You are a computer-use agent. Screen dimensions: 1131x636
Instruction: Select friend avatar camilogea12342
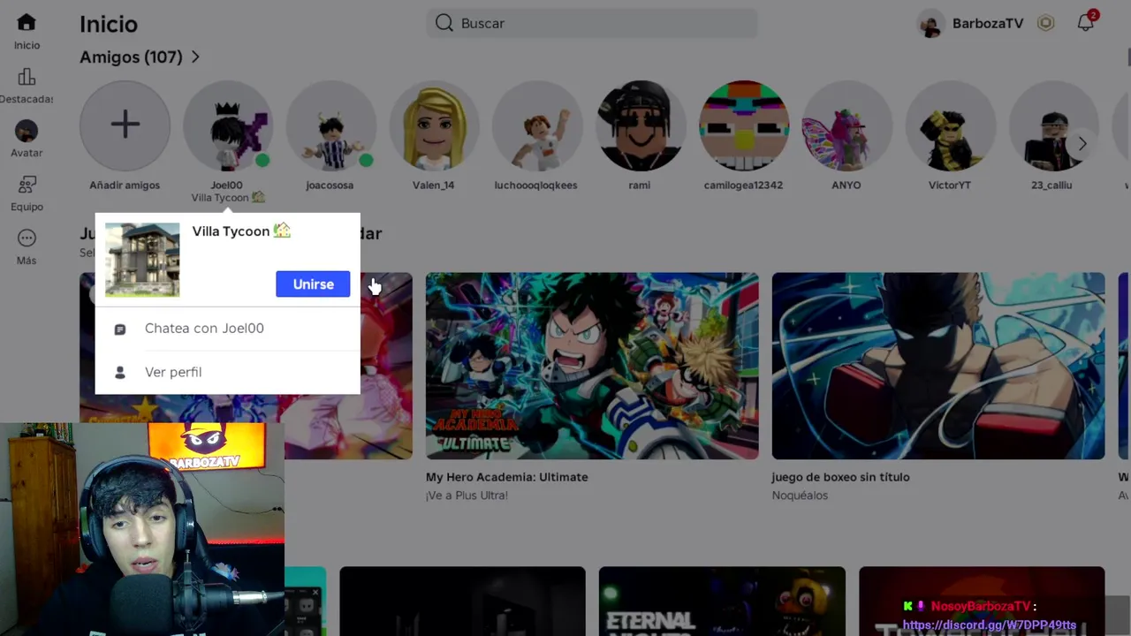click(743, 125)
